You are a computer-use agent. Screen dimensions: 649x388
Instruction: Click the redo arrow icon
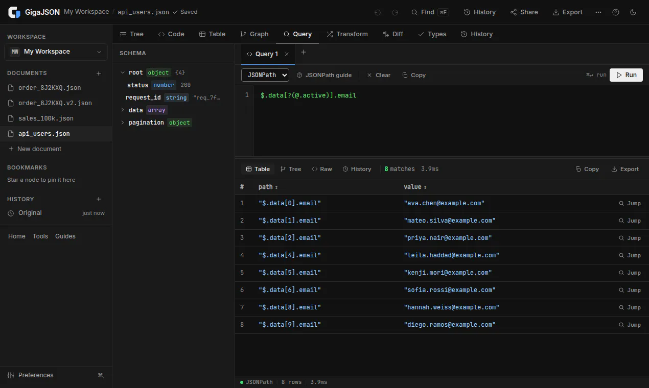[x=395, y=12]
